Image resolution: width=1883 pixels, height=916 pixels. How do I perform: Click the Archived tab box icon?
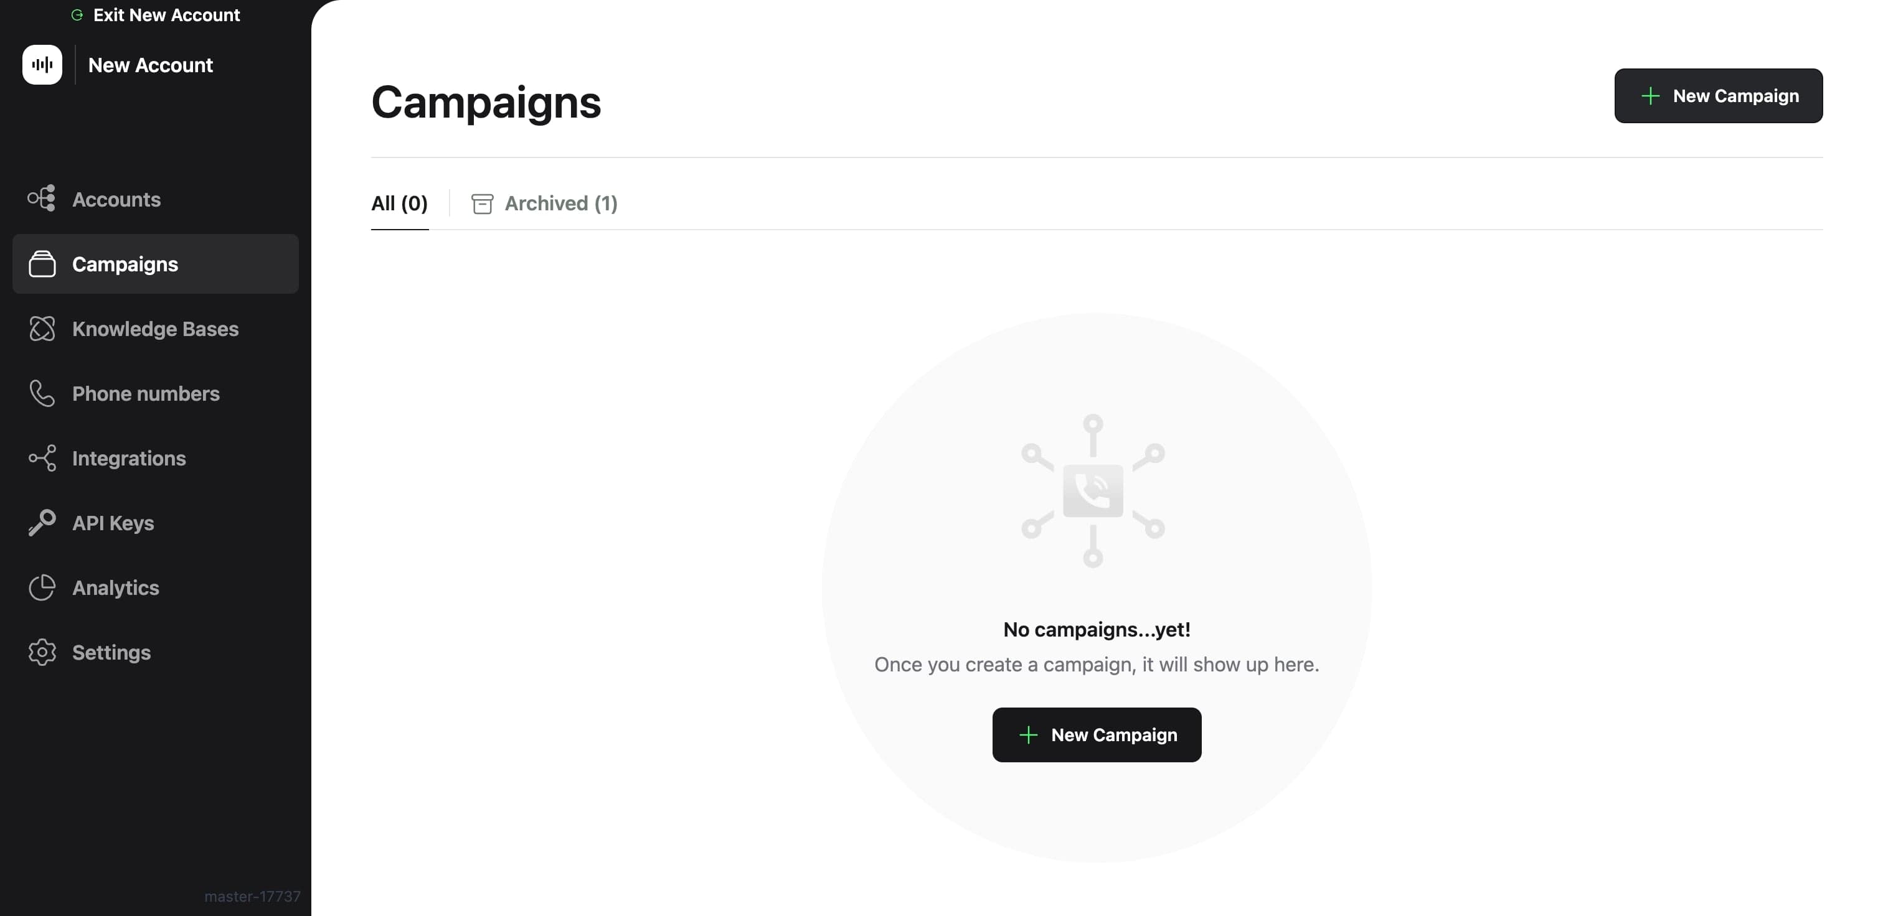tap(483, 204)
